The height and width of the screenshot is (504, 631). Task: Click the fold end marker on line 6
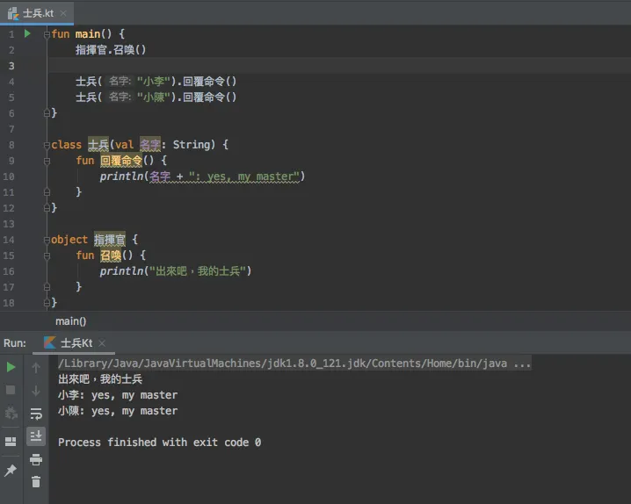[47, 113]
